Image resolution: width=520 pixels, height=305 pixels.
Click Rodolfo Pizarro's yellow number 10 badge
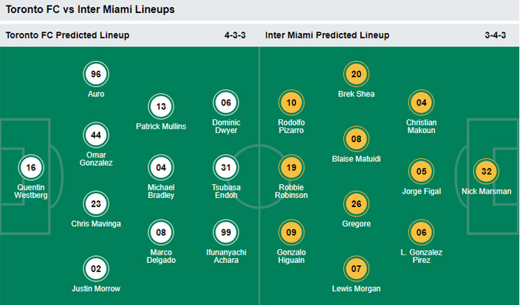[x=291, y=102]
